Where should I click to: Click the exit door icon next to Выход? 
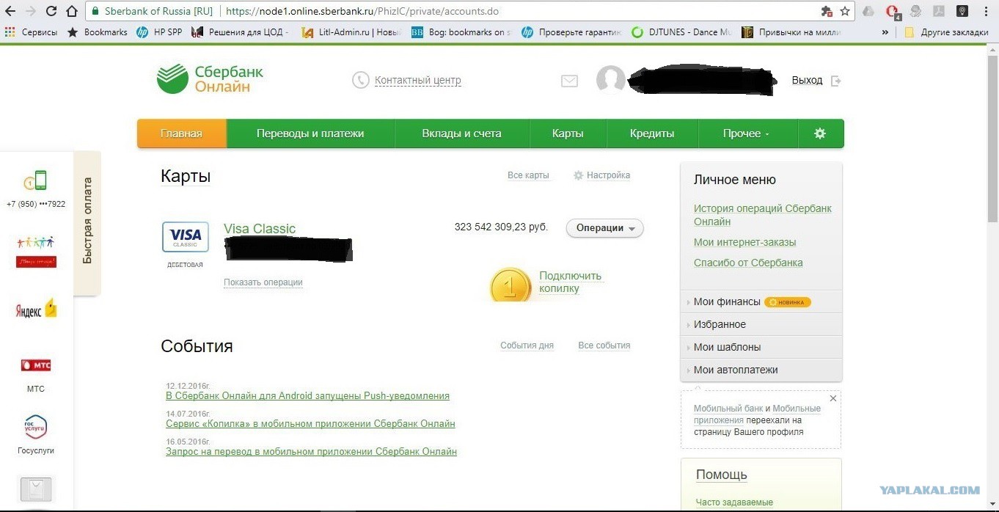click(x=835, y=81)
